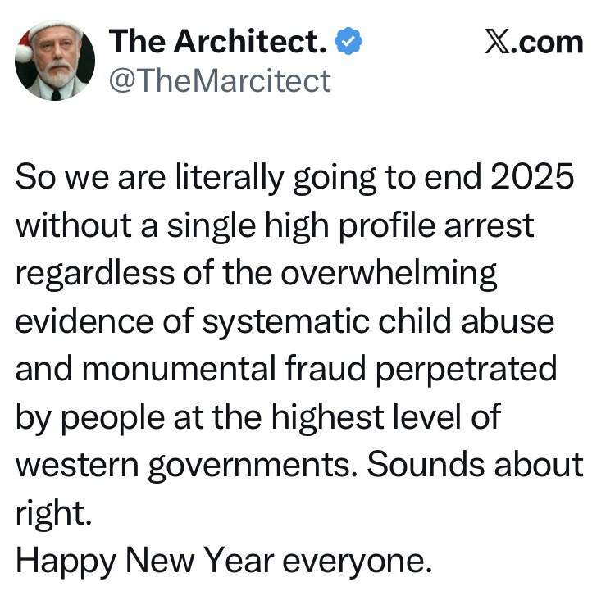
Task: Click the word "overwhelming" in the tweet
Action: point(389,274)
